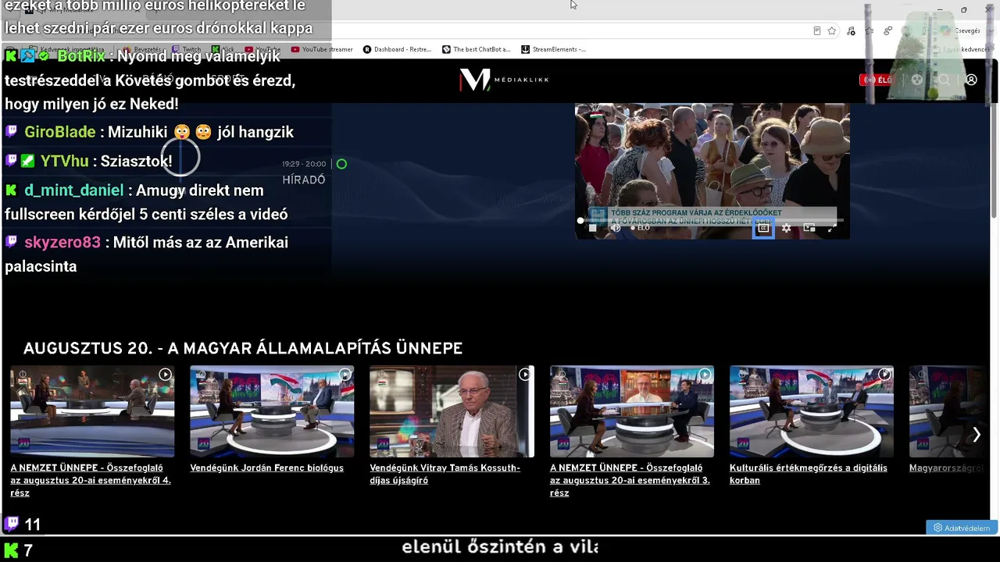Click skyzero83 username in chat overlay
This screenshot has width=1000, height=562.
coord(62,242)
